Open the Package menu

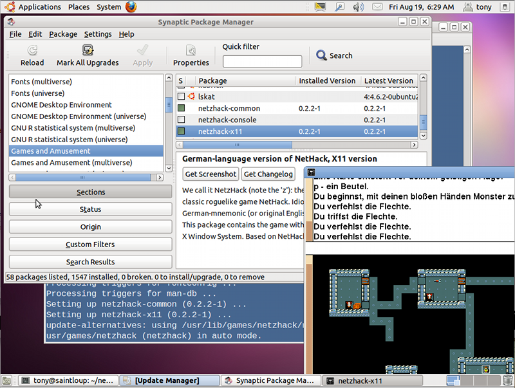[63, 34]
